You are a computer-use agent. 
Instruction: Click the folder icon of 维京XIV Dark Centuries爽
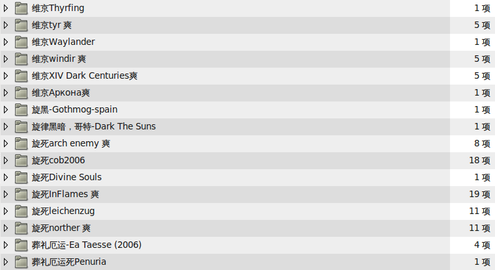tap(21, 76)
